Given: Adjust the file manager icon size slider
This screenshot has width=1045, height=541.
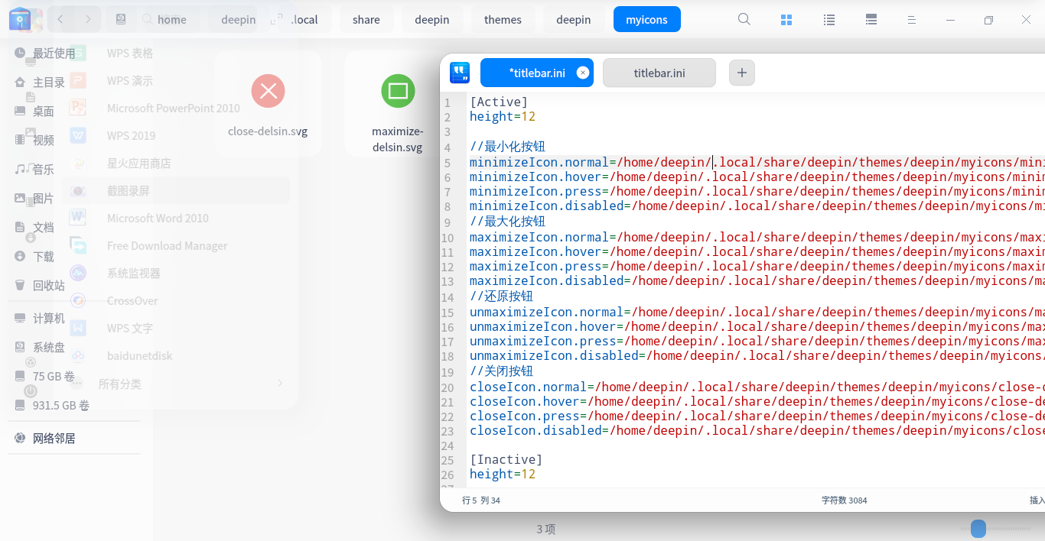Looking at the screenshot, I should [x=978, y=529].
